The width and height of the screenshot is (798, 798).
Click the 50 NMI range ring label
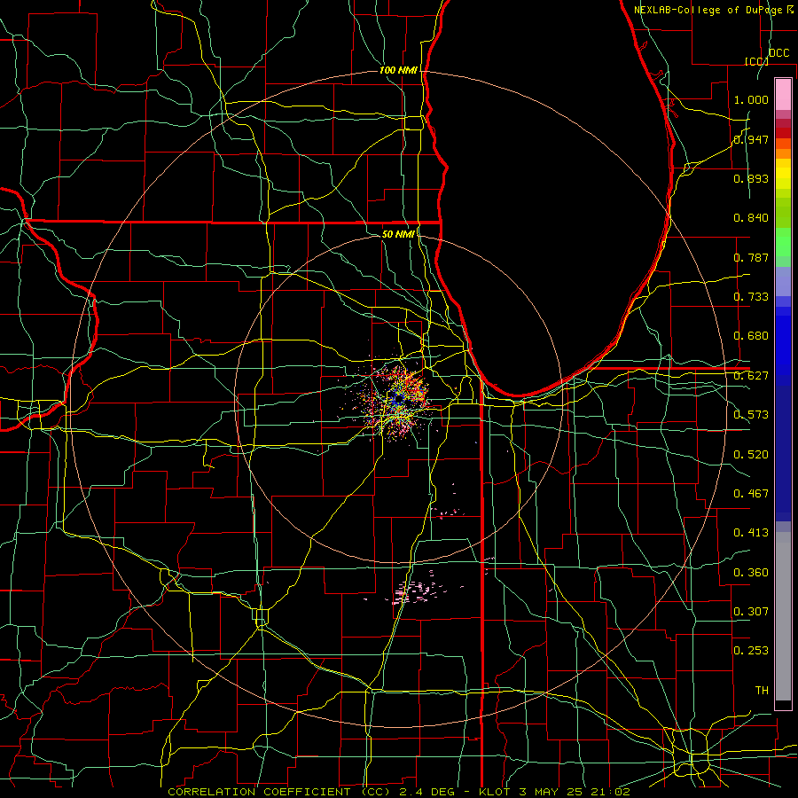[398, 234]
